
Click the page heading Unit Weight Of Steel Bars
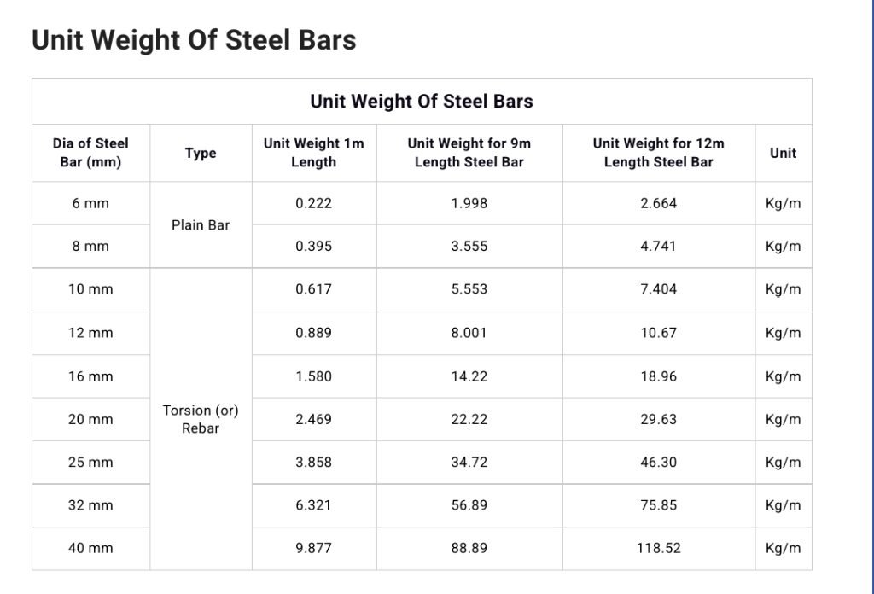tap(194, 40)
